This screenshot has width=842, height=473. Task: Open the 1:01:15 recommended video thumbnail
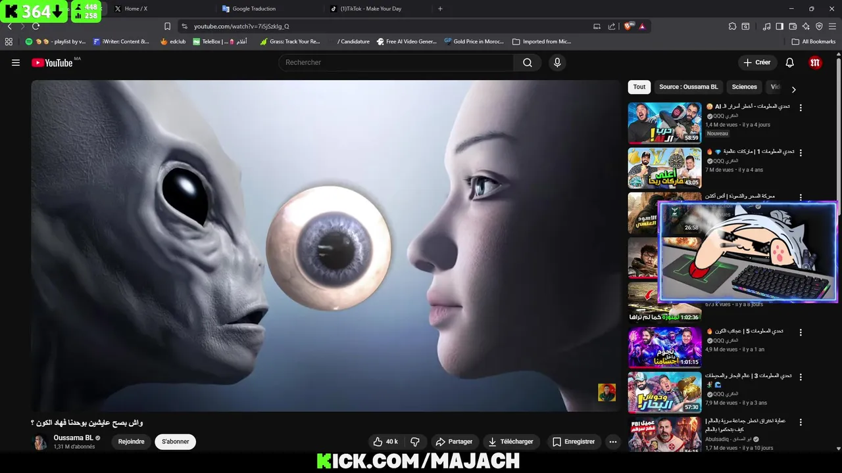pyautogui.click(x=664, y=348)
